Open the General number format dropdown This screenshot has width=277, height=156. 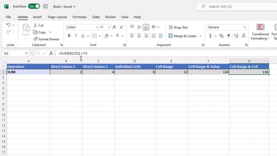point(245,27)
